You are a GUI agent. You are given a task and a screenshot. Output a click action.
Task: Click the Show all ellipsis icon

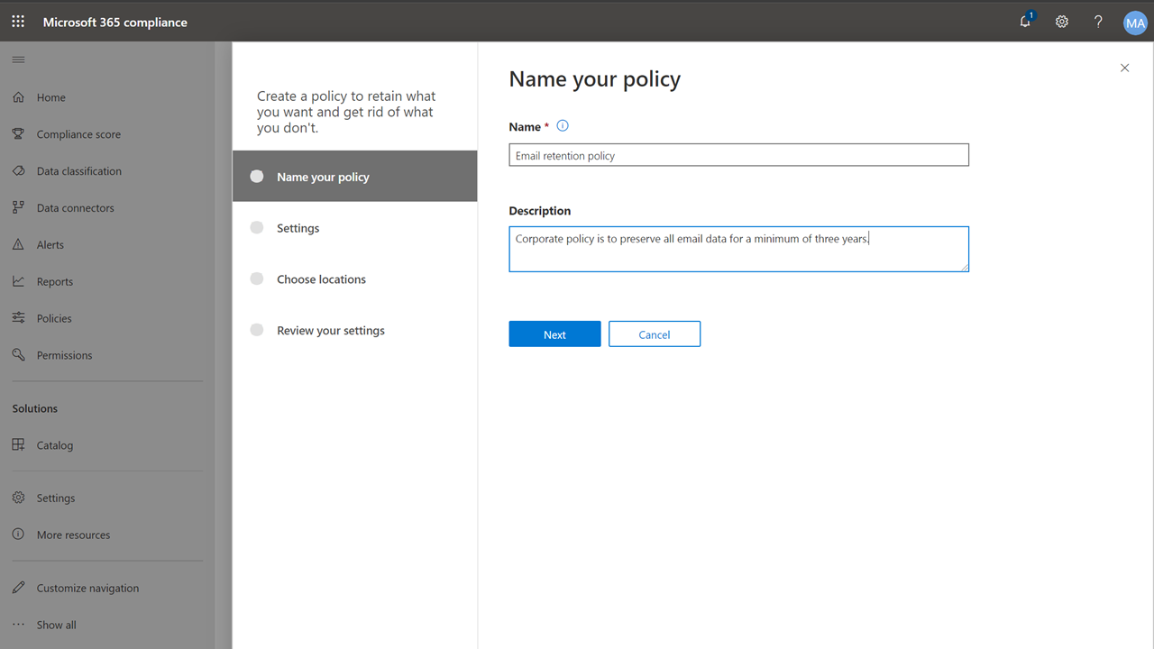[x=18, y=625]
